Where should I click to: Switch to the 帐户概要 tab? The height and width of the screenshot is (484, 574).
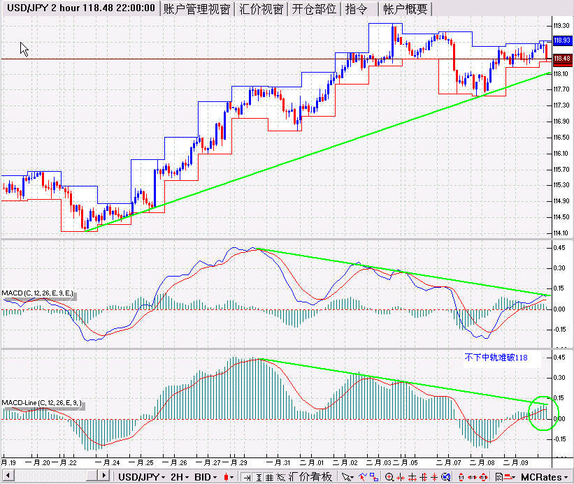pos(406,9)
